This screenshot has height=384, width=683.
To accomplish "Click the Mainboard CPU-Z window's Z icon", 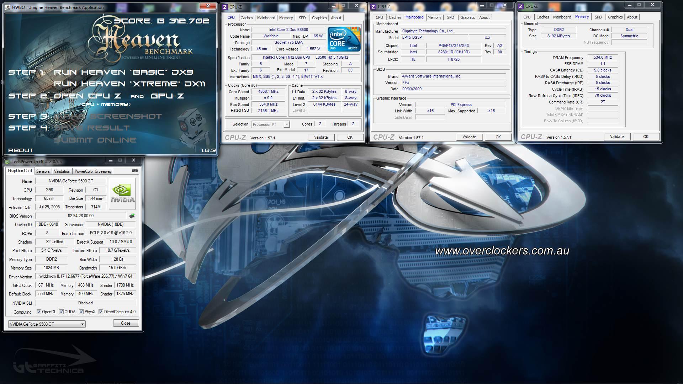I will [373, 6].
